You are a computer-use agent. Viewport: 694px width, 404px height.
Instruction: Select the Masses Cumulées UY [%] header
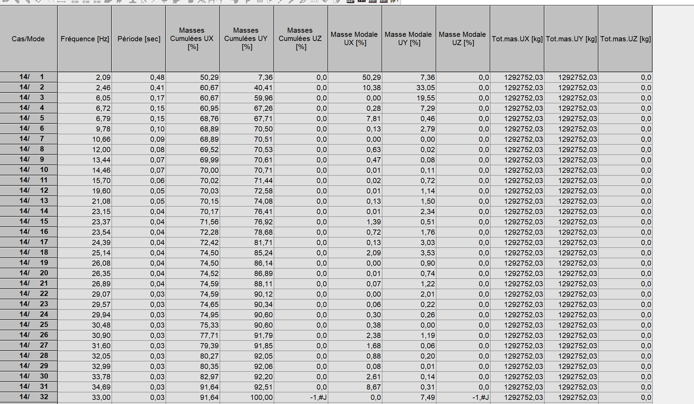pyautogui.click(x=247, y=39)
